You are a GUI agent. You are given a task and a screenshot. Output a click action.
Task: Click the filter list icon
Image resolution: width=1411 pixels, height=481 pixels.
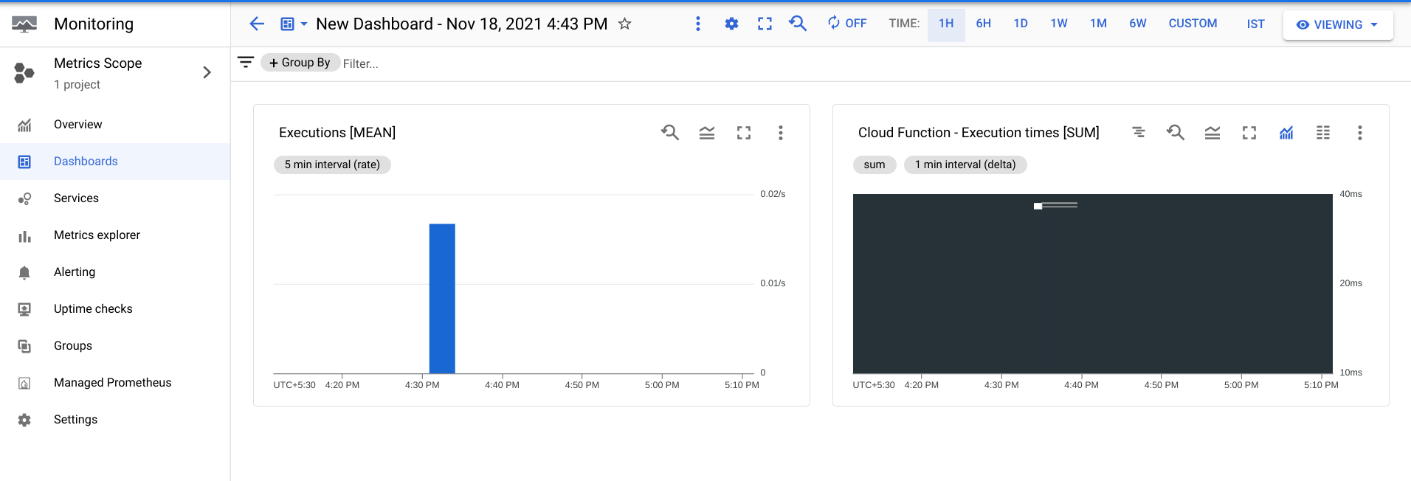pyautogui.click(x=246, y=63)
